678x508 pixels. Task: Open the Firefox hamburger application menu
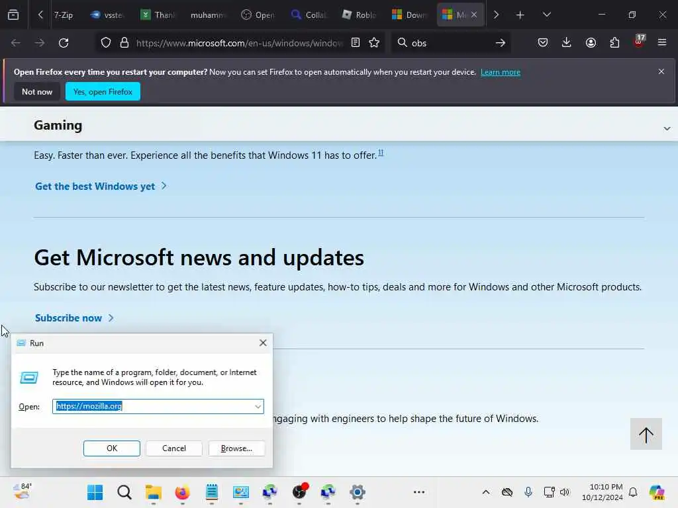coord(662,43)
